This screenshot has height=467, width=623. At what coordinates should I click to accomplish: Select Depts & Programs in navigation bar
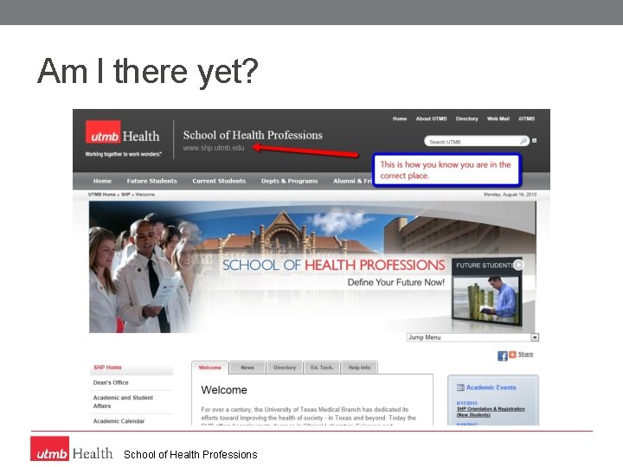click(x=289, y=181)
